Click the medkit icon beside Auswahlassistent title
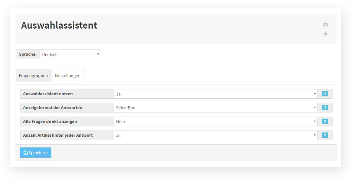Viewport: 354px width, 181px height. click(x=326, y=25)
